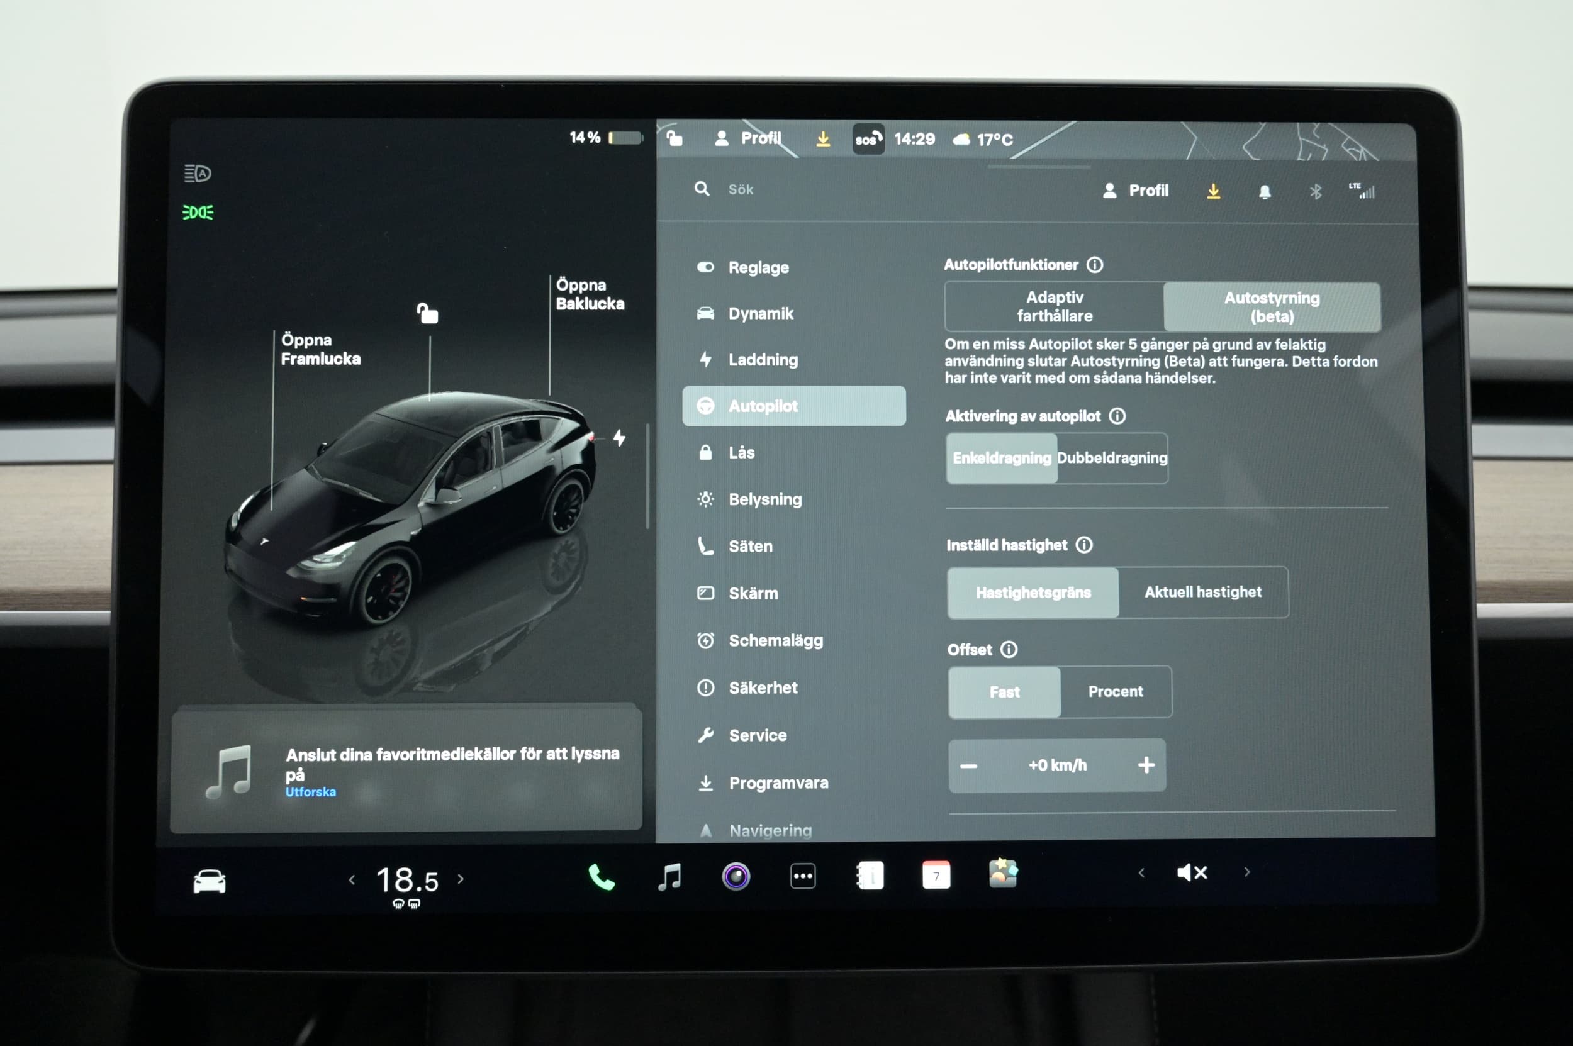Open the Säkerhet settings menu
The height and width of the screenshot is (1046, 1573).
pos(763,687)
